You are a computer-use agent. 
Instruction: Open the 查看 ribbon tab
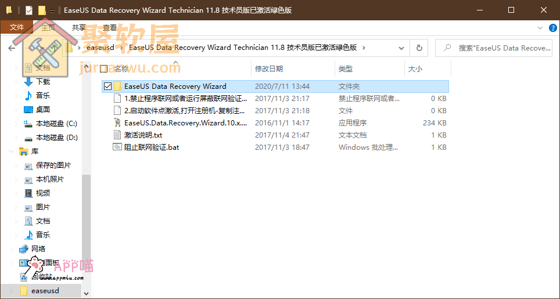(110, 27)
